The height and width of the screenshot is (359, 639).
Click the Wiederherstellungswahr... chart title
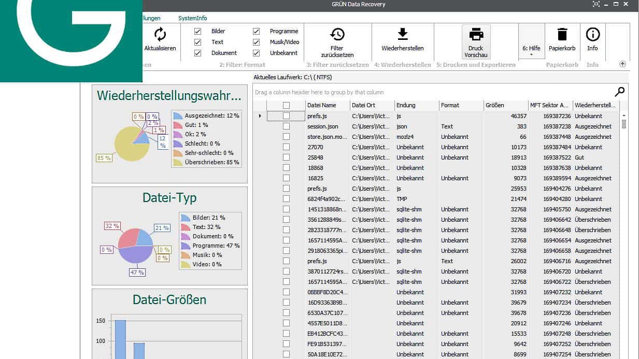click(169, 96)
